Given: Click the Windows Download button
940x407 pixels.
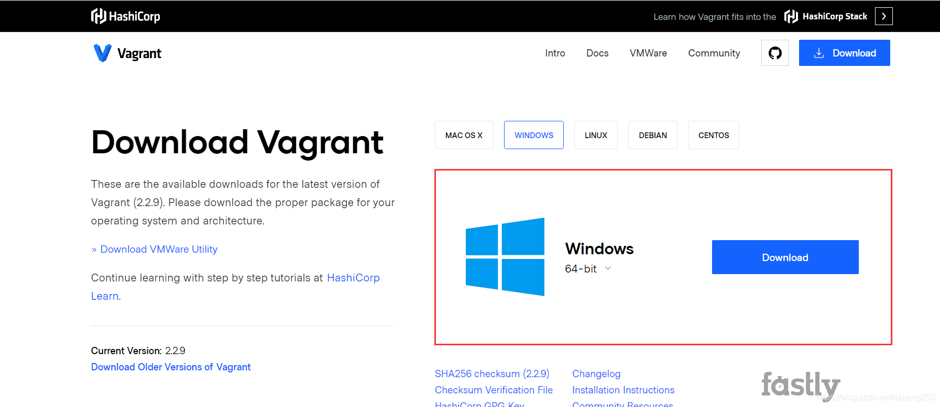Looking at the screenshot, I should tap(785, 257).
